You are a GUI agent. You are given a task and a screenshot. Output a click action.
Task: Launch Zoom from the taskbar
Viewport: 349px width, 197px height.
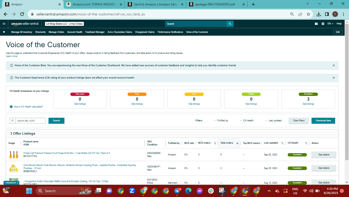tap(132, 191)
